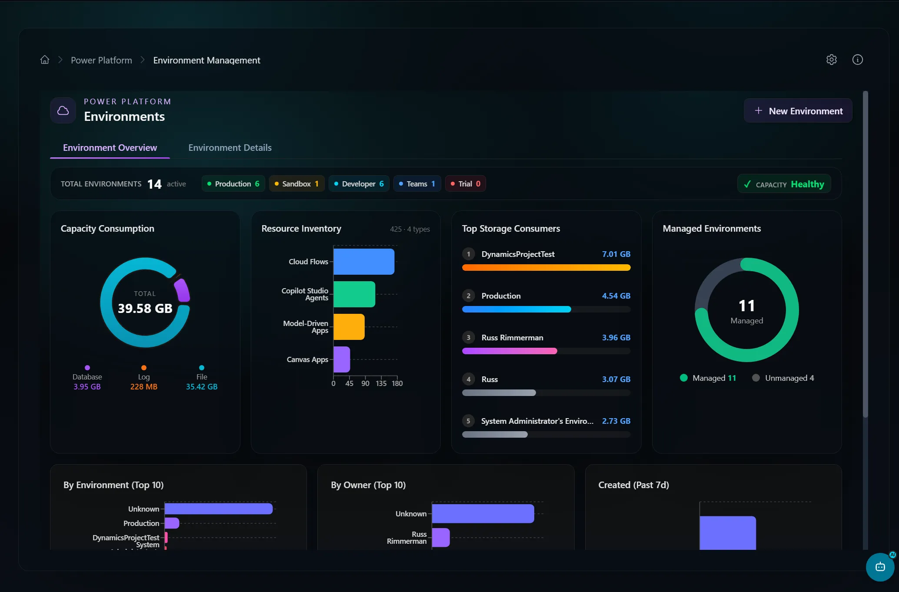Click Russ Rimmerman pink storage bar
The image size is (899, 592).
point(509,351)
